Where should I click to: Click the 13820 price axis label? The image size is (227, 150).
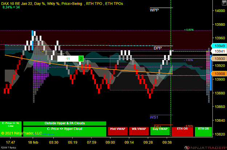click(220, 134)
